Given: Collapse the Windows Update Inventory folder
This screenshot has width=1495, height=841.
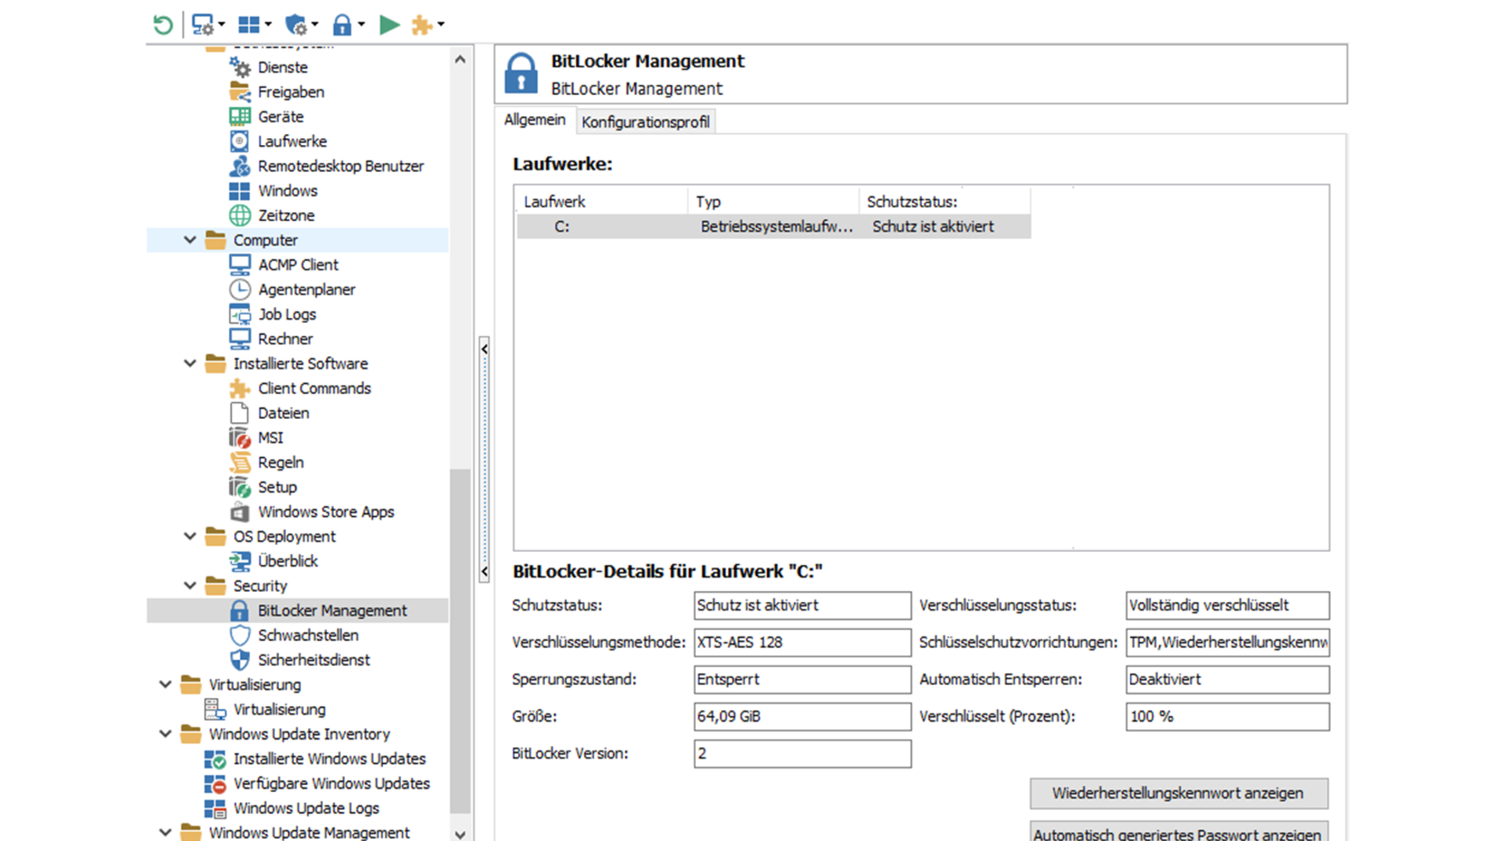Looking at the screenshot, I should click(165, 734).
